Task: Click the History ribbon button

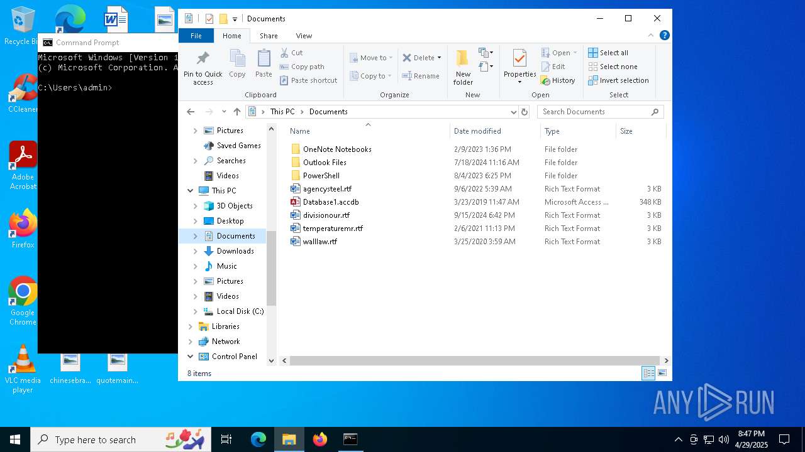Action: pos(558,80)
